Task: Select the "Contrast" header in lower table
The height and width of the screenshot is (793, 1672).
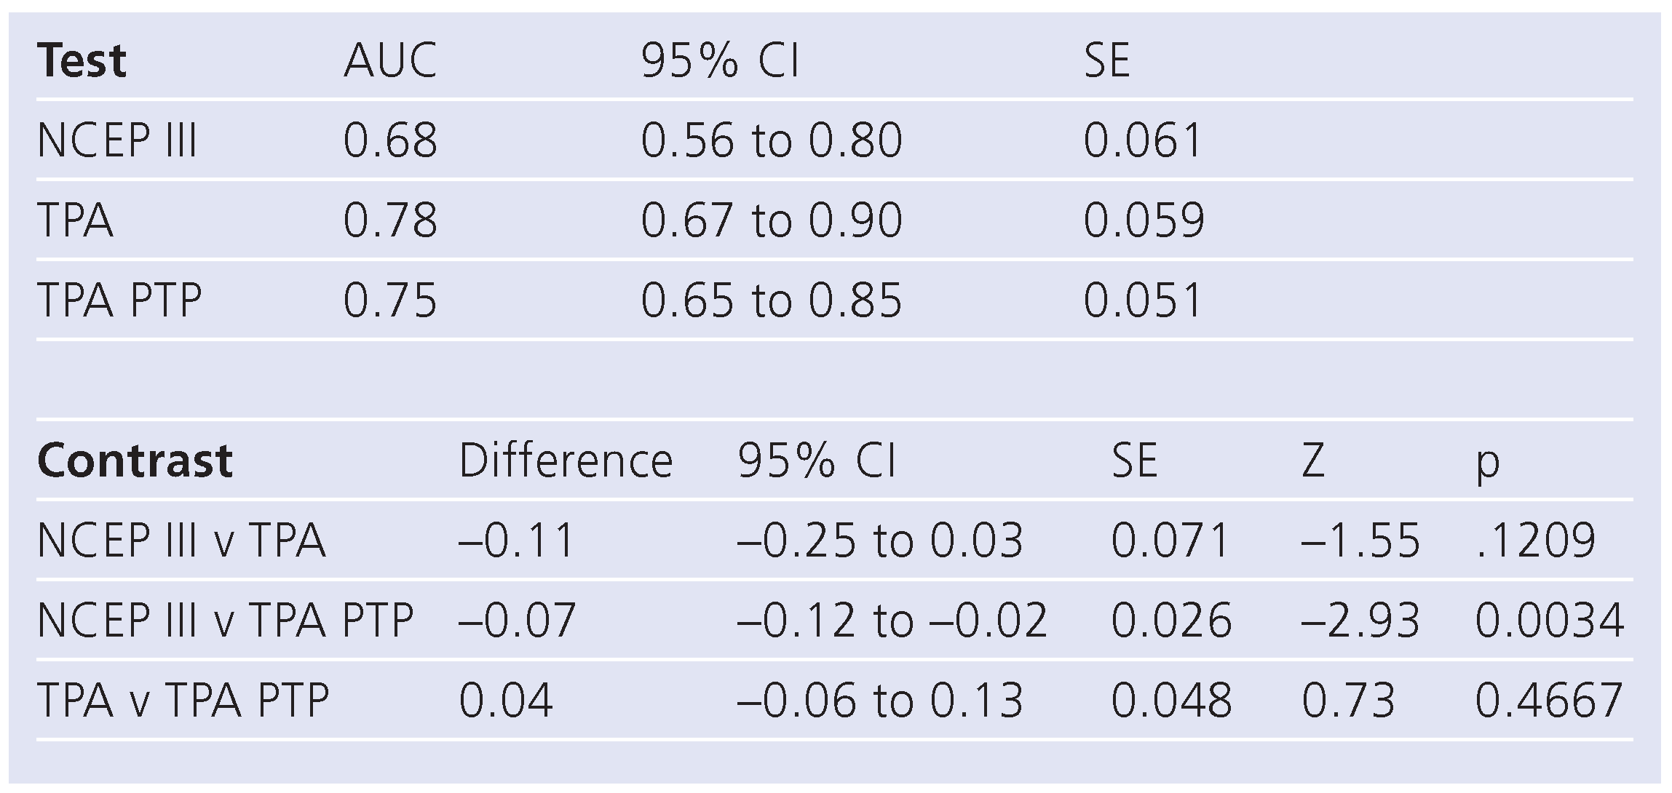Action: [135, 461]
